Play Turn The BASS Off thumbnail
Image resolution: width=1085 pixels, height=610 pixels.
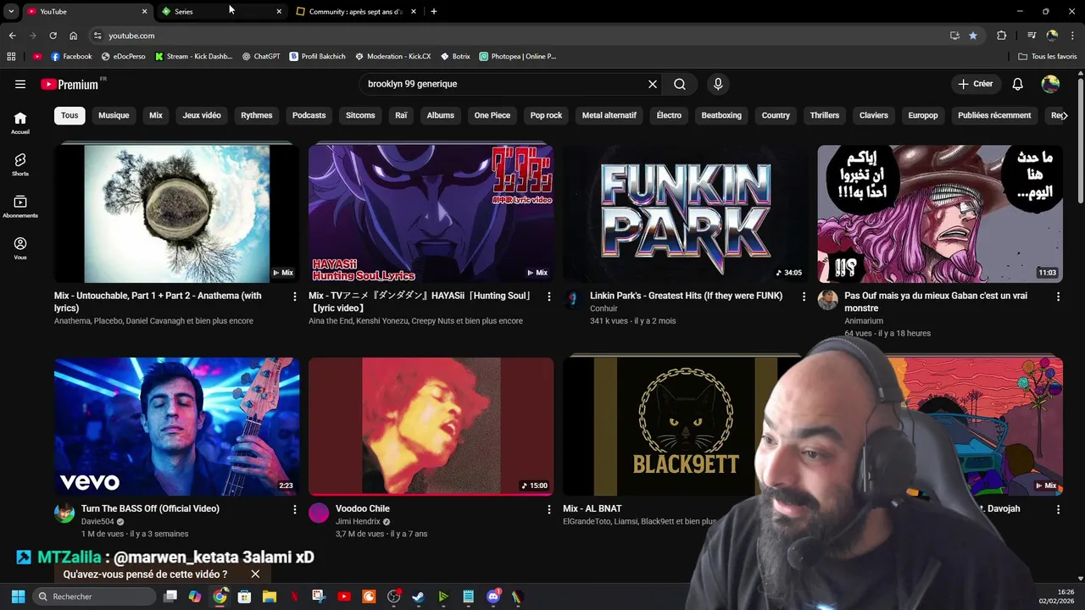point(176,425)
